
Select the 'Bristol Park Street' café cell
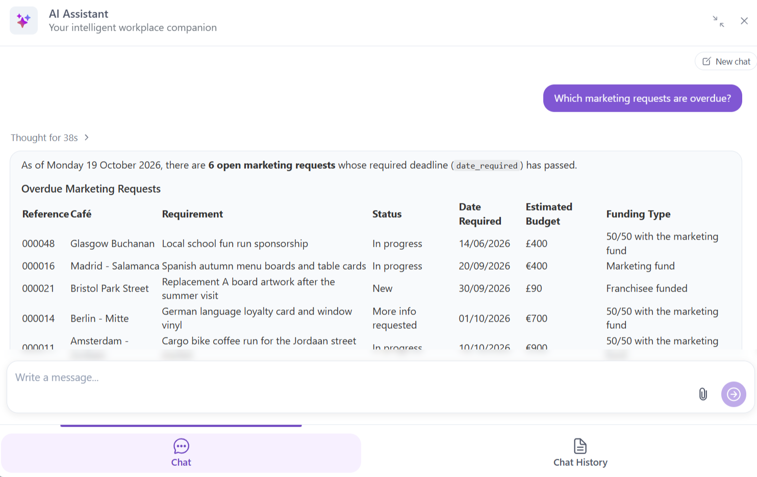[110, 288]
